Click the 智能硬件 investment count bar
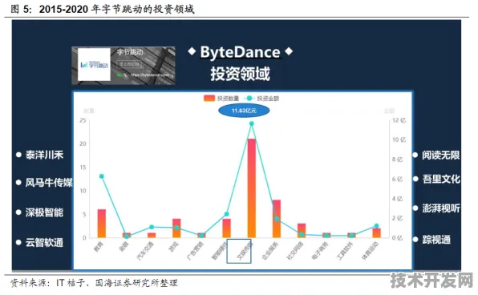478x295 pixels. tap(226, 228)
